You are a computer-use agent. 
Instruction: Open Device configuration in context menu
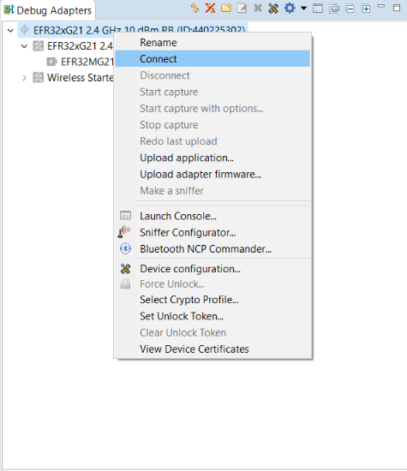212,269
